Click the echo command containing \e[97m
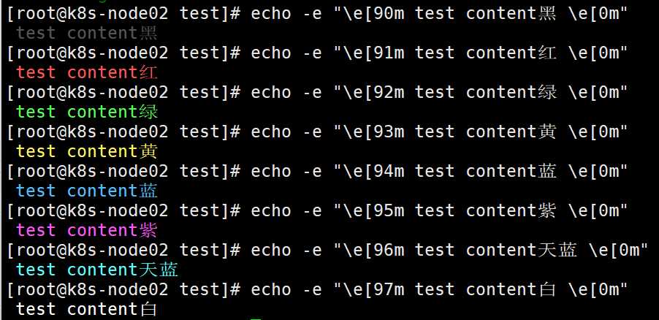 pyautogui.click(x=439, y=290)
